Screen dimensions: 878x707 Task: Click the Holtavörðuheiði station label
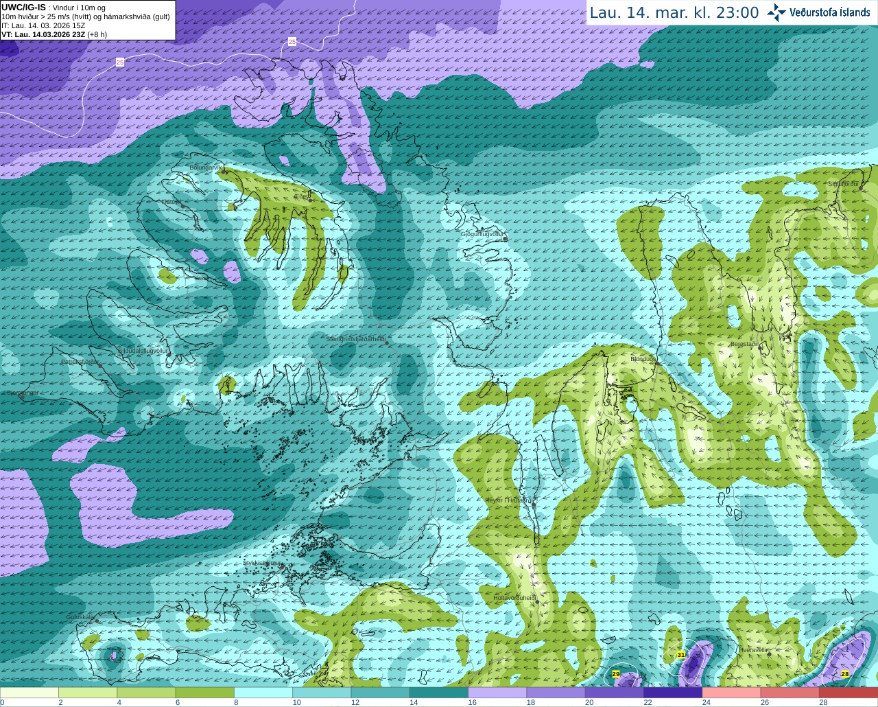tap(514, 598)
